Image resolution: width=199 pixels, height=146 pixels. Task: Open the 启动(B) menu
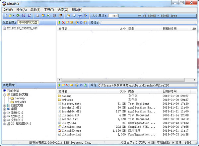click(x=35, y=10)
